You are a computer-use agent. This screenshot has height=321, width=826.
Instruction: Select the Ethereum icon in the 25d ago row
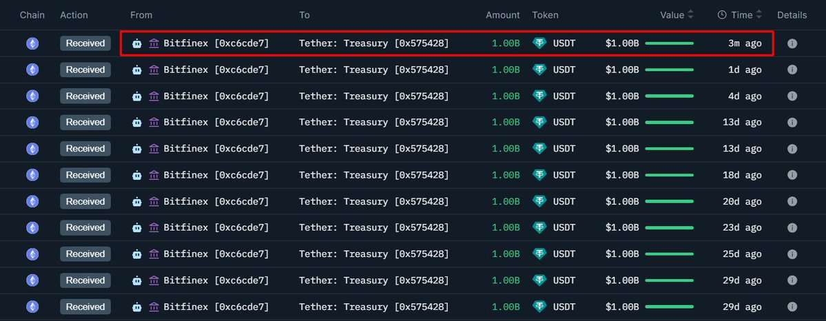click(32, 254)
